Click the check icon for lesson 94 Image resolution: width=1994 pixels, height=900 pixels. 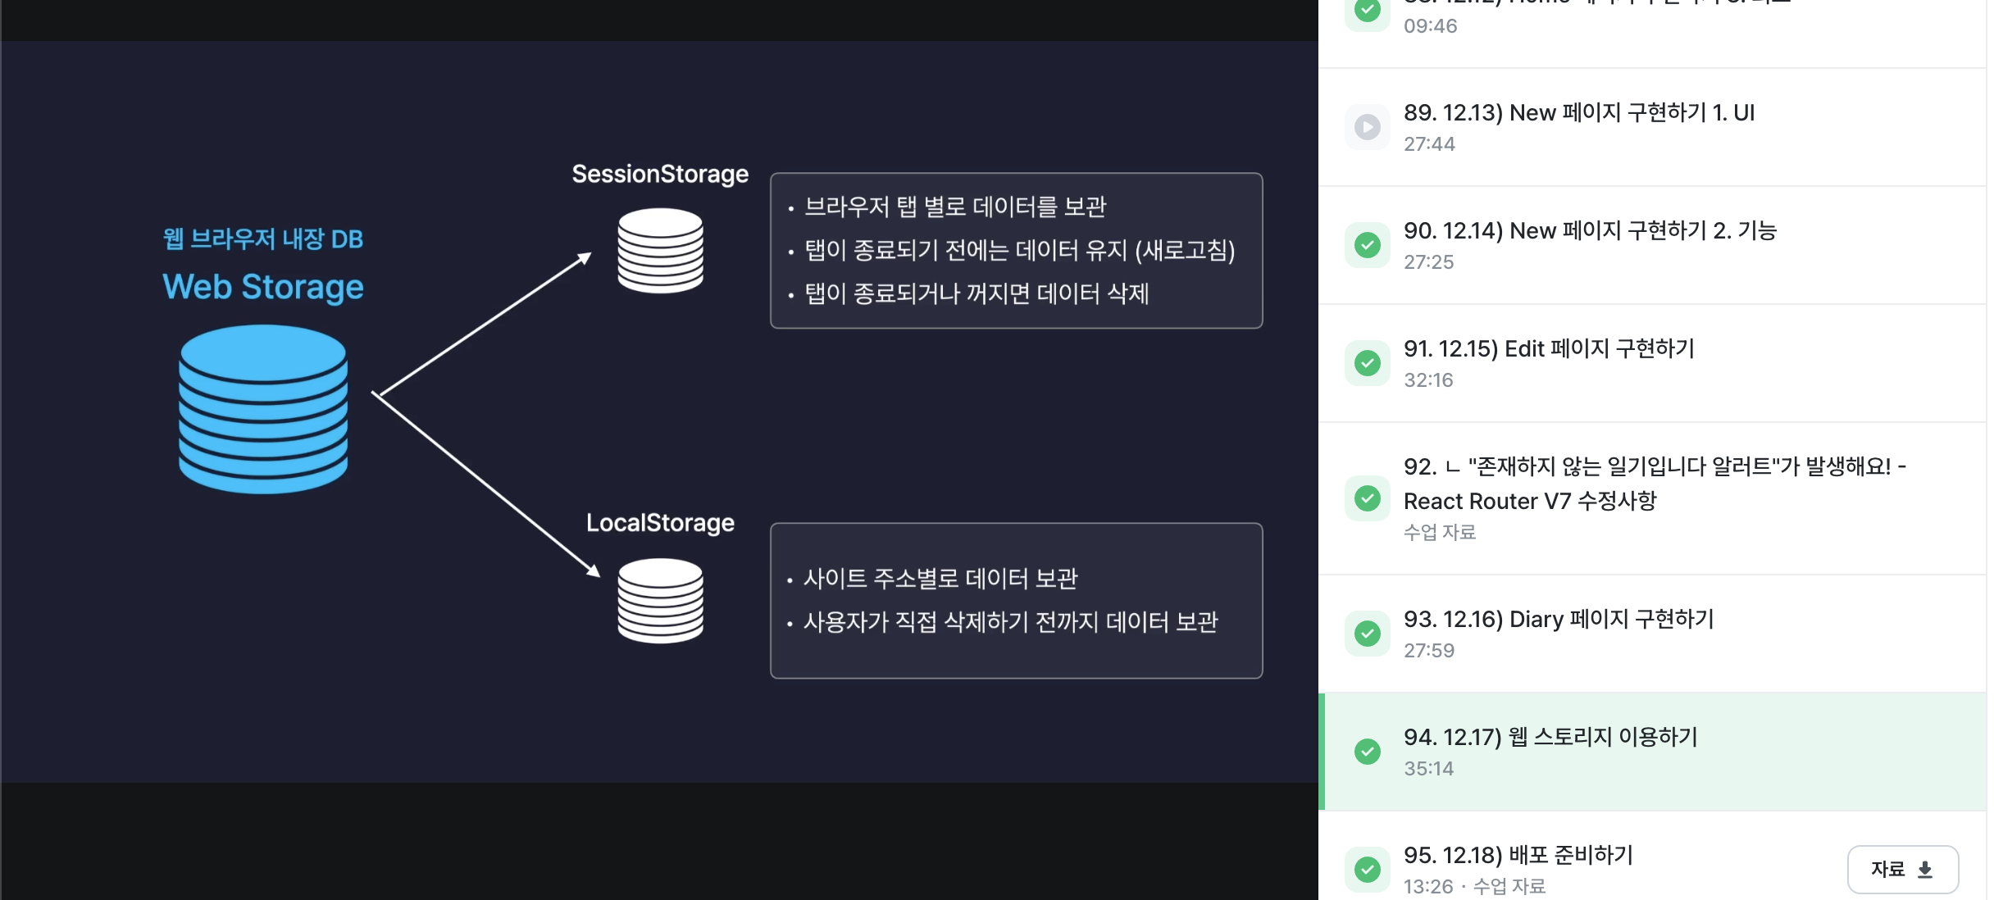coord(1367,752)
